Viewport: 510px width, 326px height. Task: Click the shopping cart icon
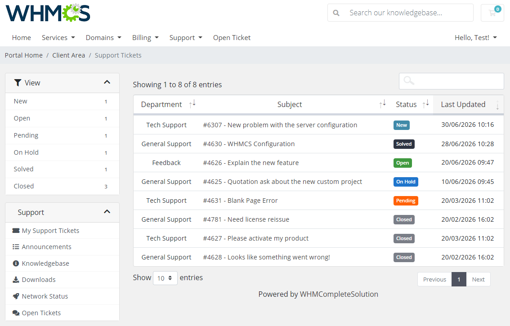(x=492, y=13)
